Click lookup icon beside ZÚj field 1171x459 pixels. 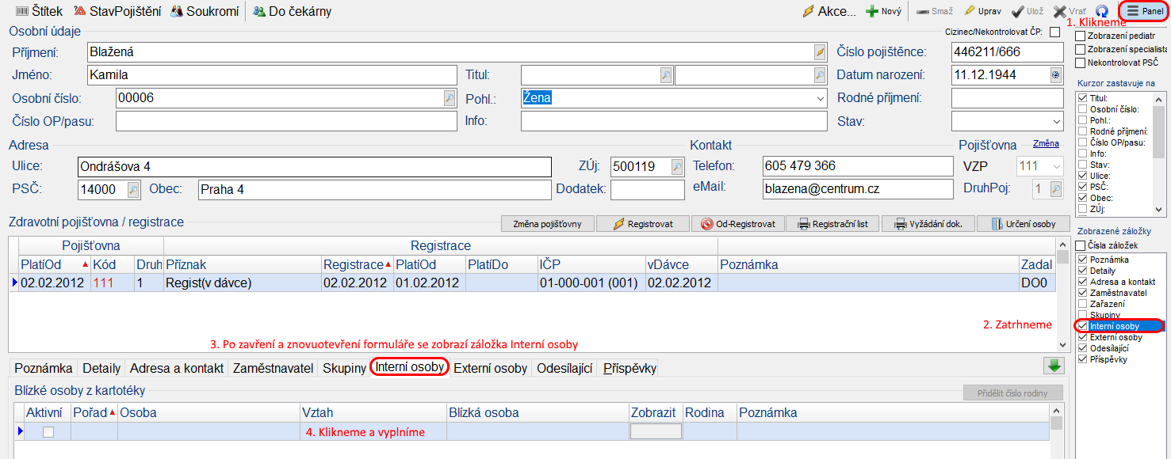click(x=676, y=167)
